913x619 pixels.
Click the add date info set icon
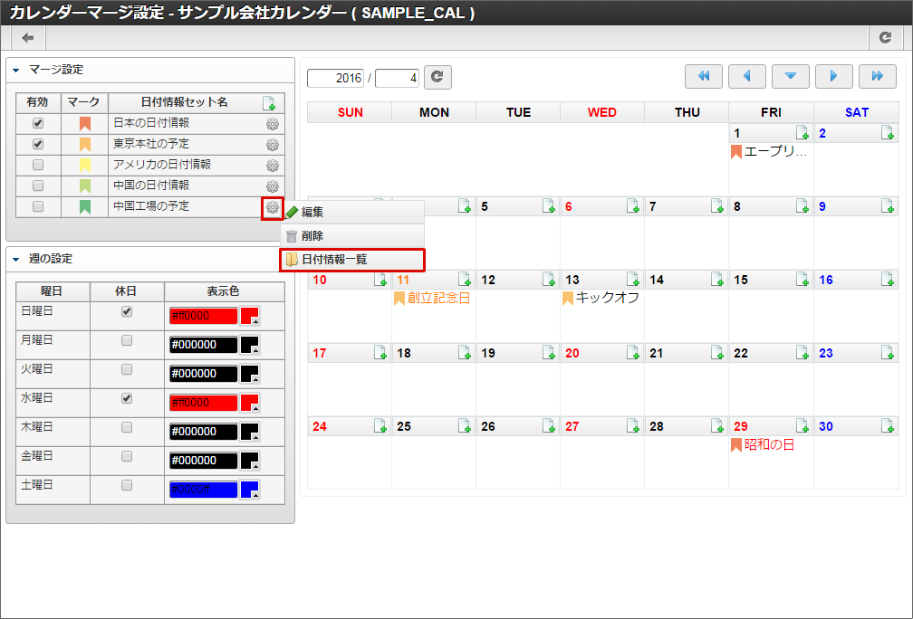coord(269,103)
